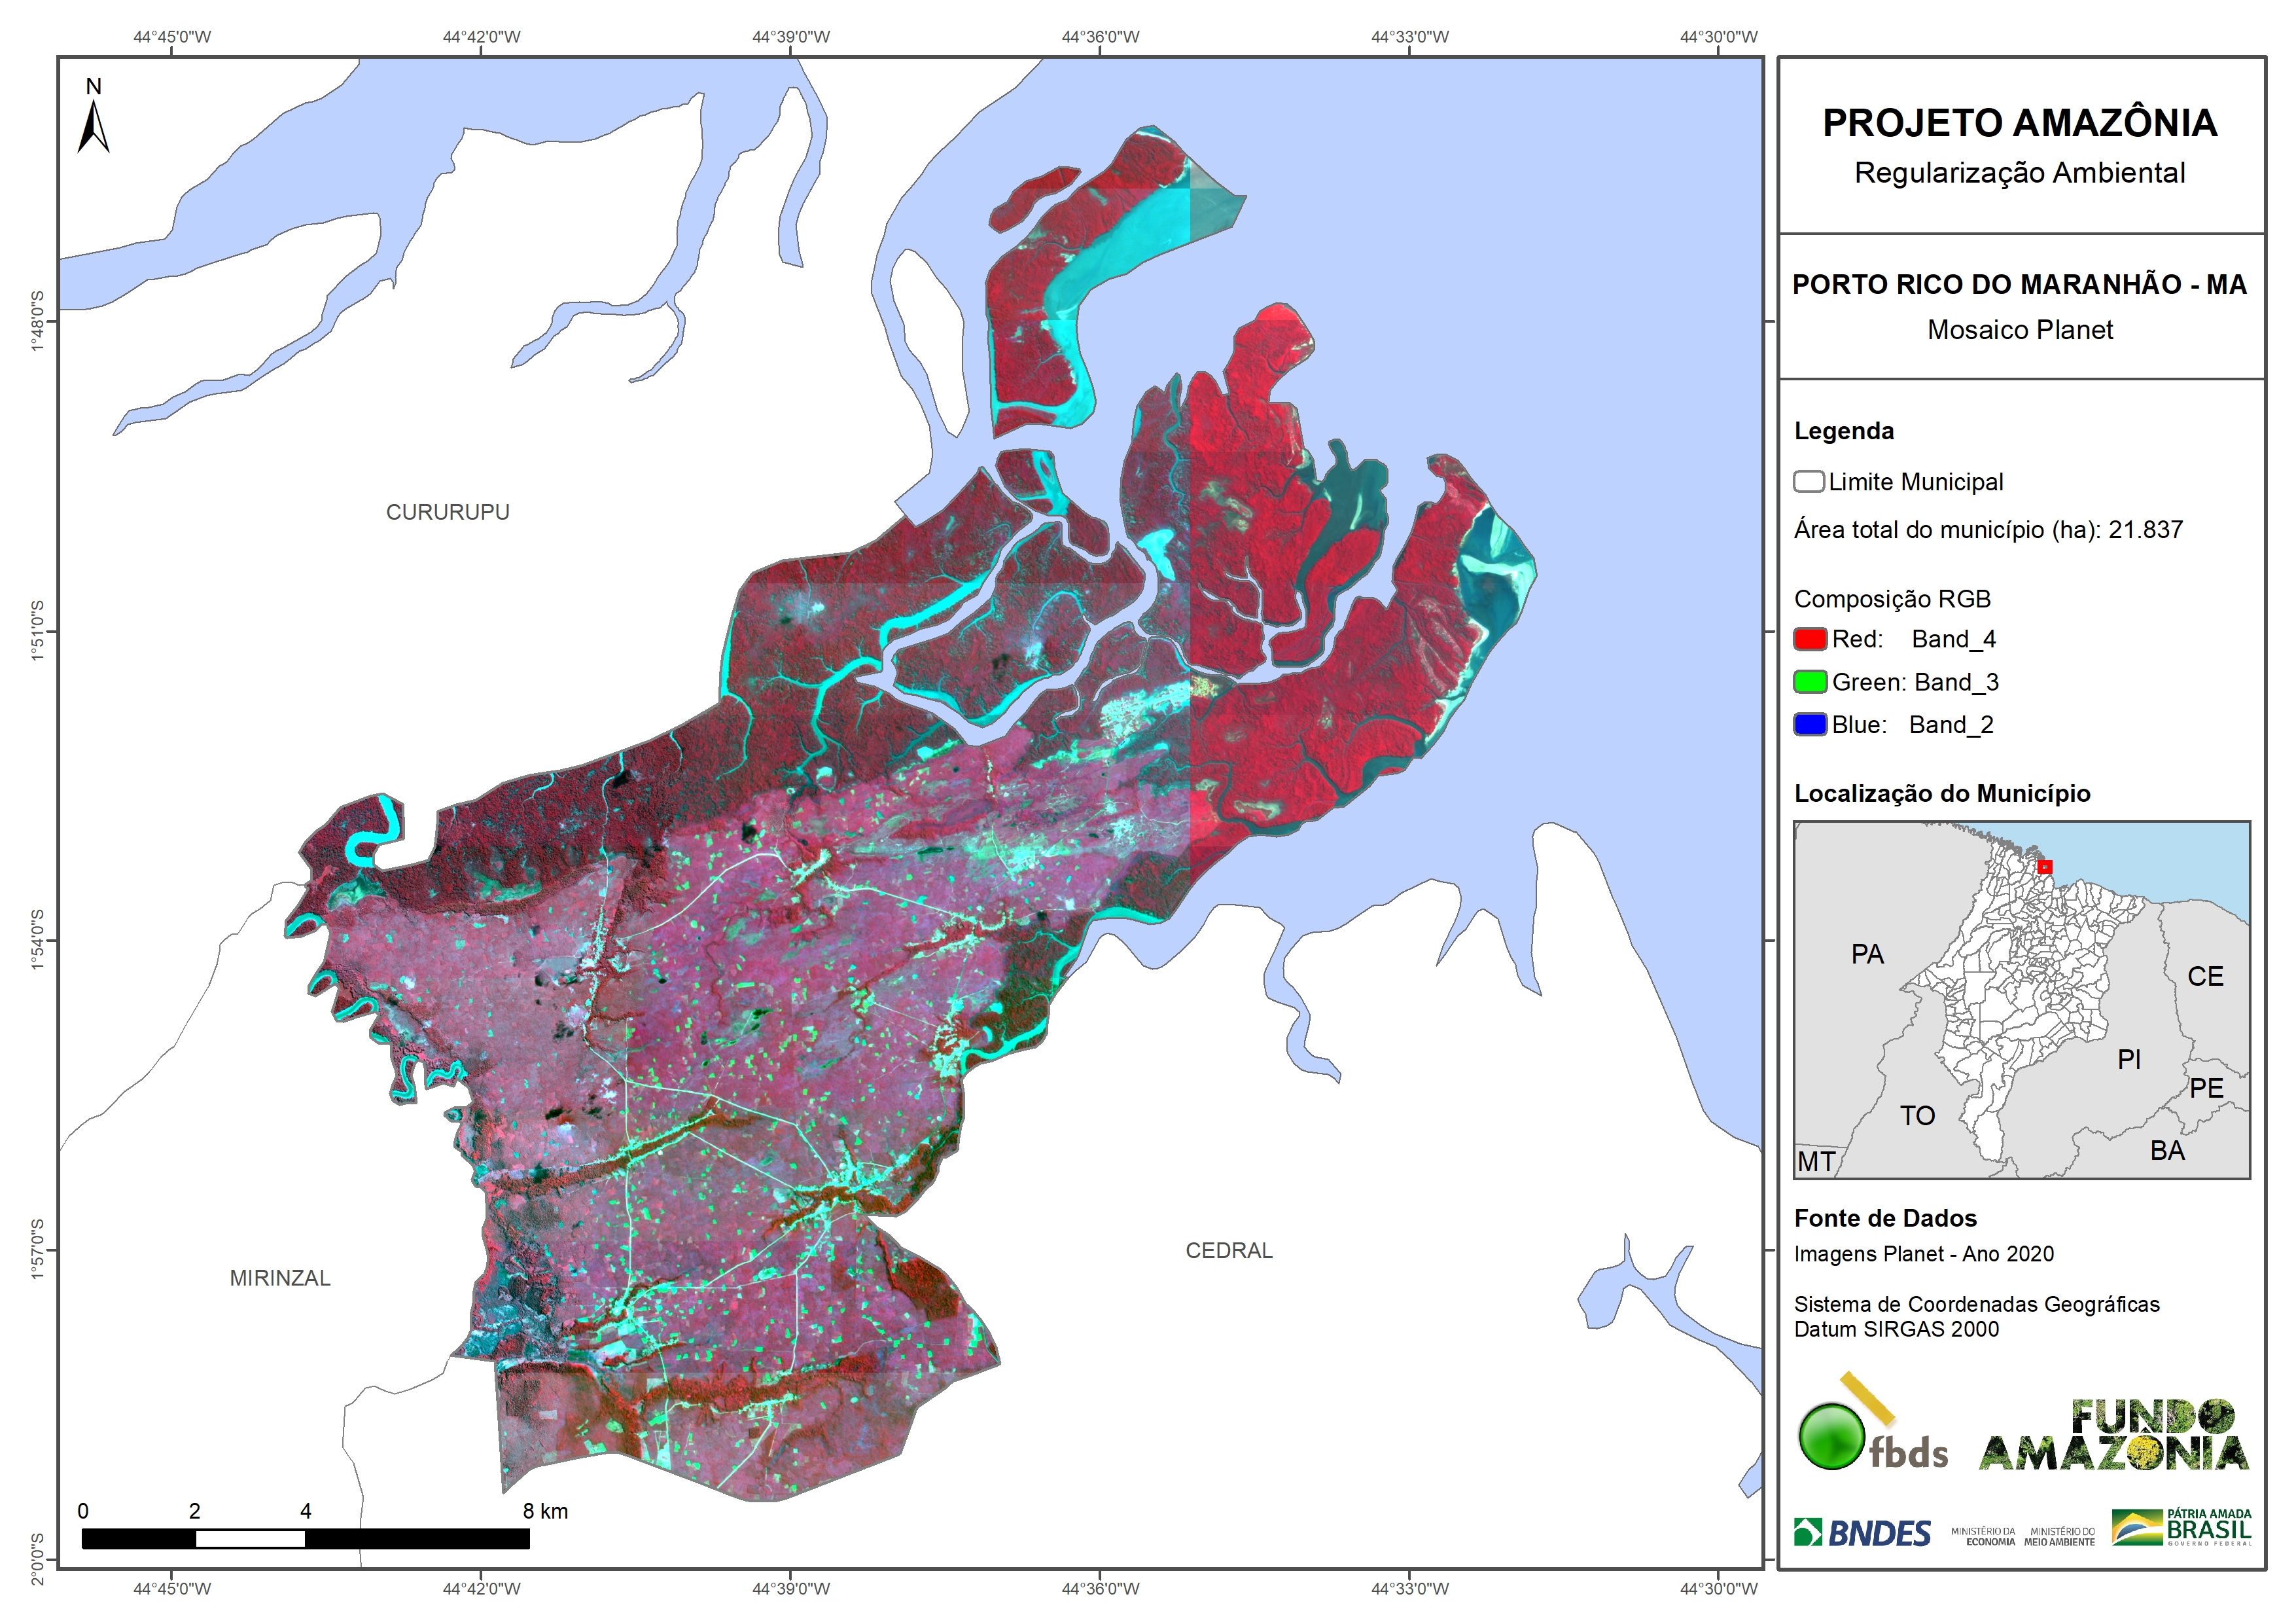Click the red marker on locator map
The width and height of the screenshot is (2296, 1624).
(2044, 867)
